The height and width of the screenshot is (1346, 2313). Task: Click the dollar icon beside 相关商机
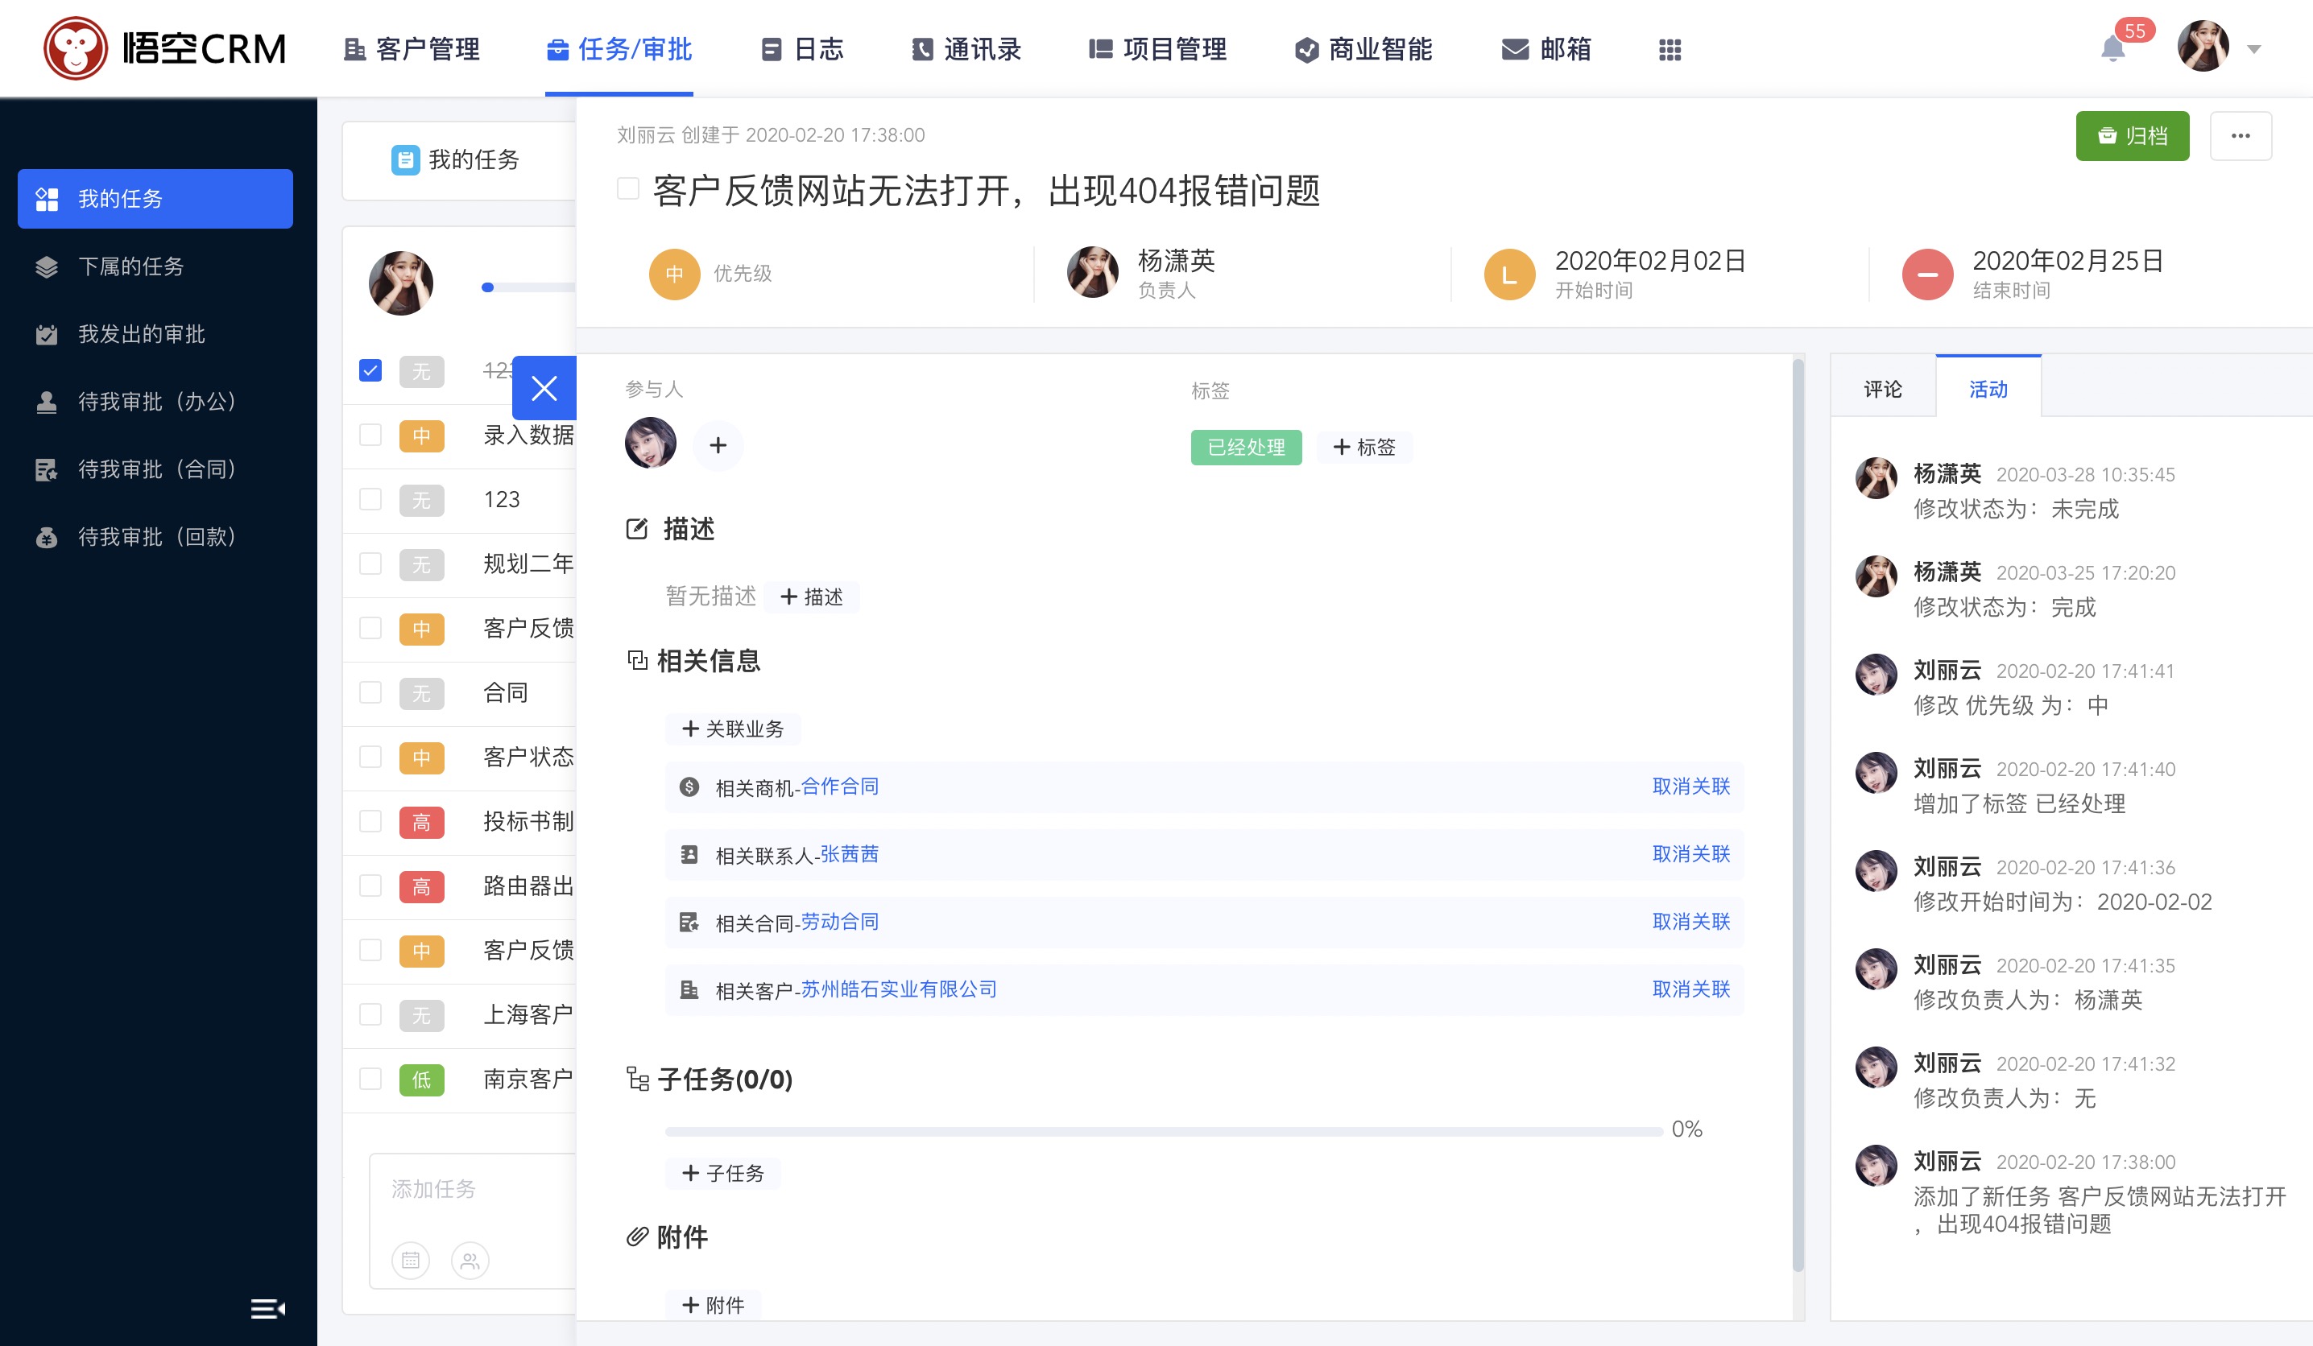(x=689, y=787)
